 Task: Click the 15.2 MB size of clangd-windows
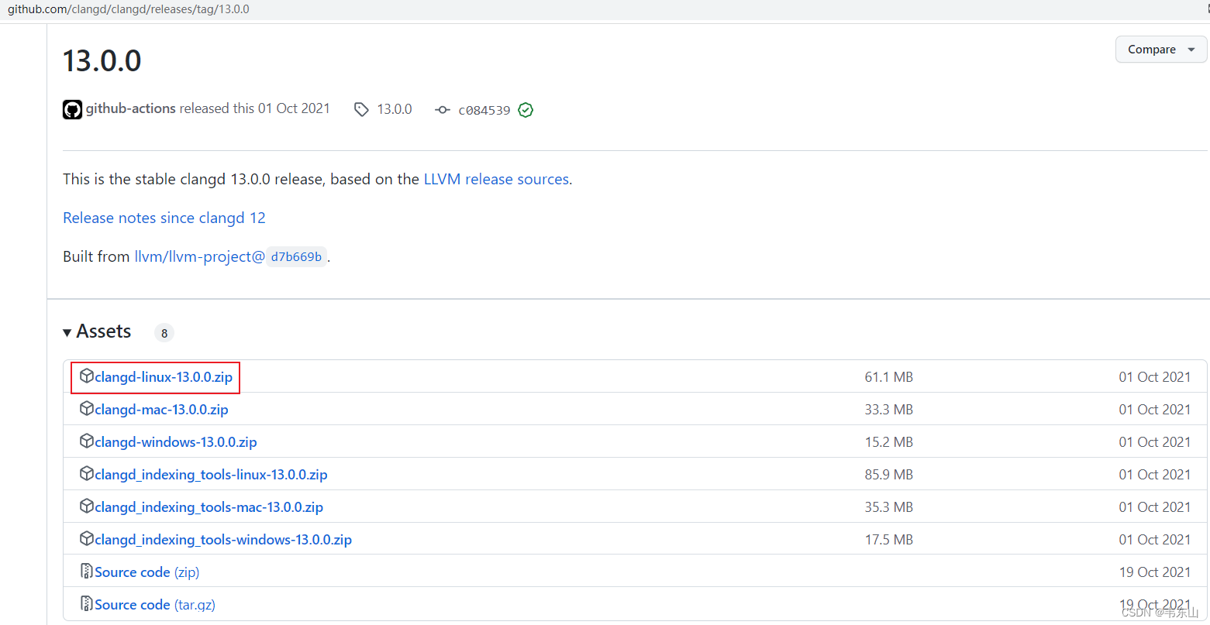889,442
